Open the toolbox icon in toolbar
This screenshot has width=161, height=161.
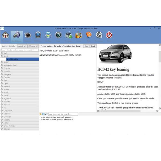coord(78,35)
